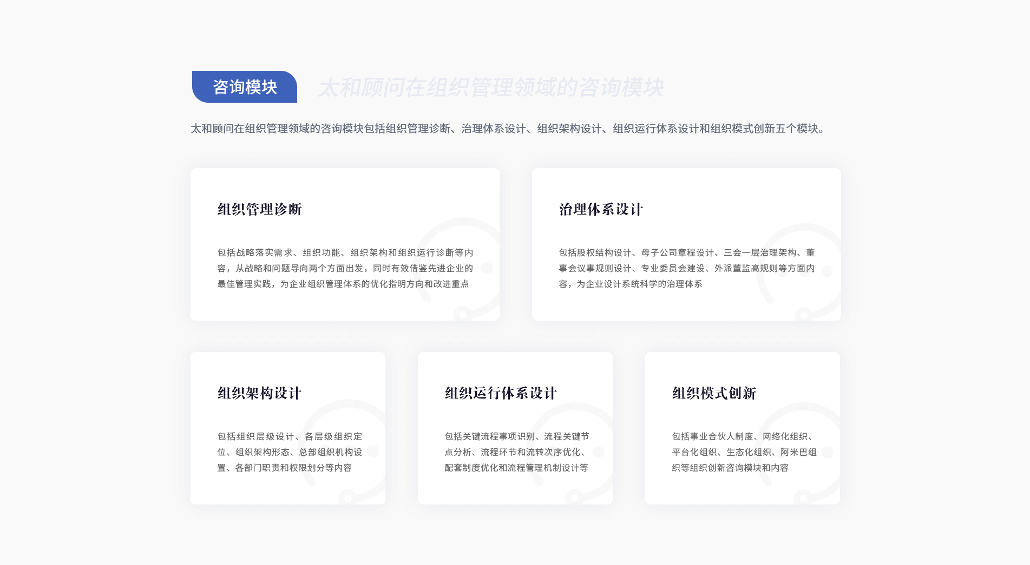Image resolution: width=1030 pixels, height=565 pixels.
Task: Open the 治理体系设计 card heading
Action: pos(601,209)
